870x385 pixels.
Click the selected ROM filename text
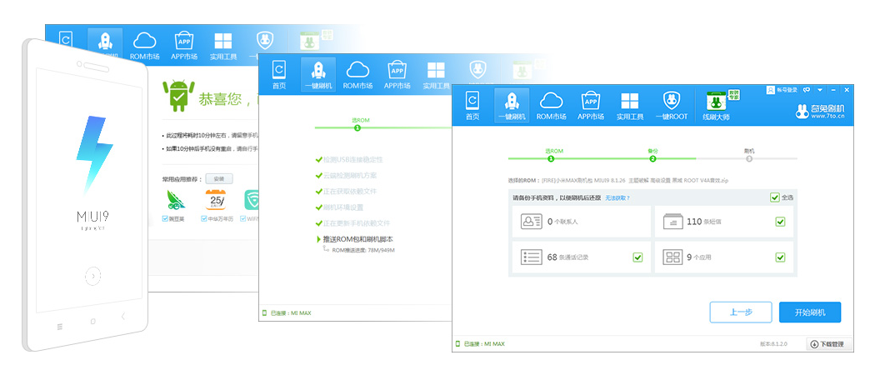[x=635, y=180]
